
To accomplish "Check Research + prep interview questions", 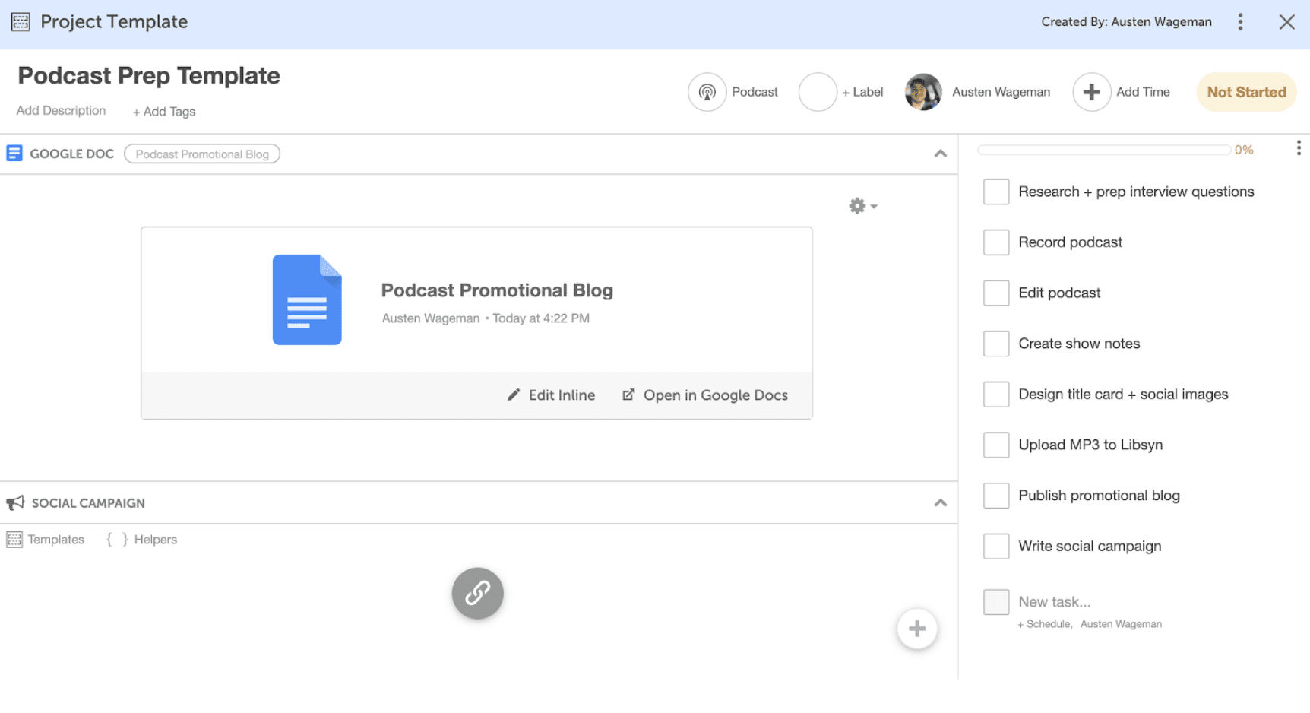I will [x=996, y=192].
